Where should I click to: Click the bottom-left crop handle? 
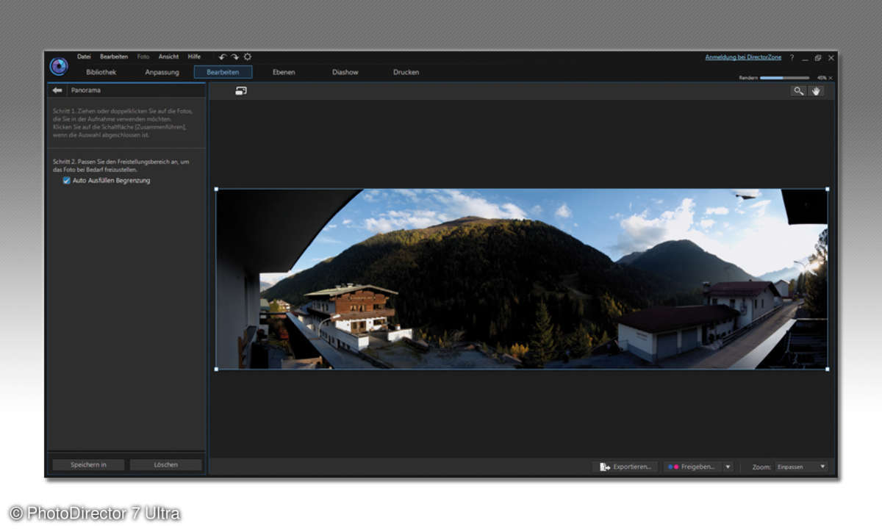pyautogui.click(x=216, y=369)
